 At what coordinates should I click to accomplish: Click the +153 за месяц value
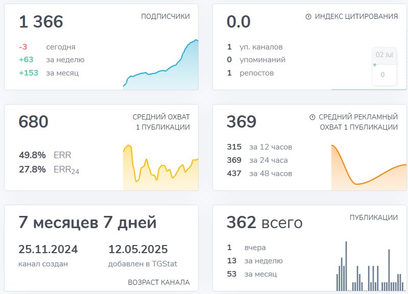coord(29,73)
